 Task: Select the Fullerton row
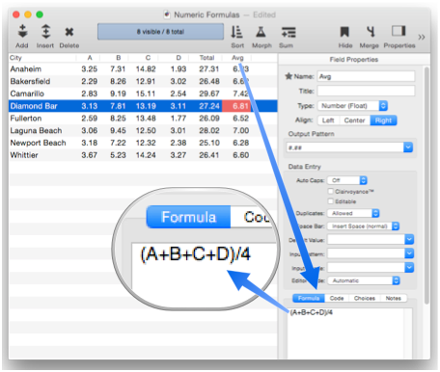tap(143, 119)
